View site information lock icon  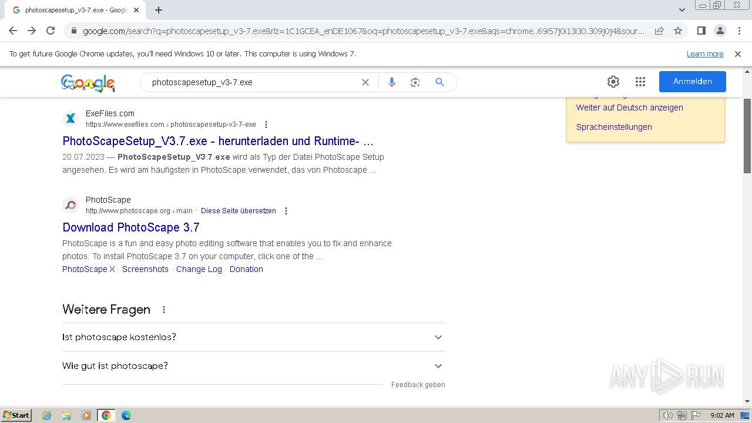74,31
